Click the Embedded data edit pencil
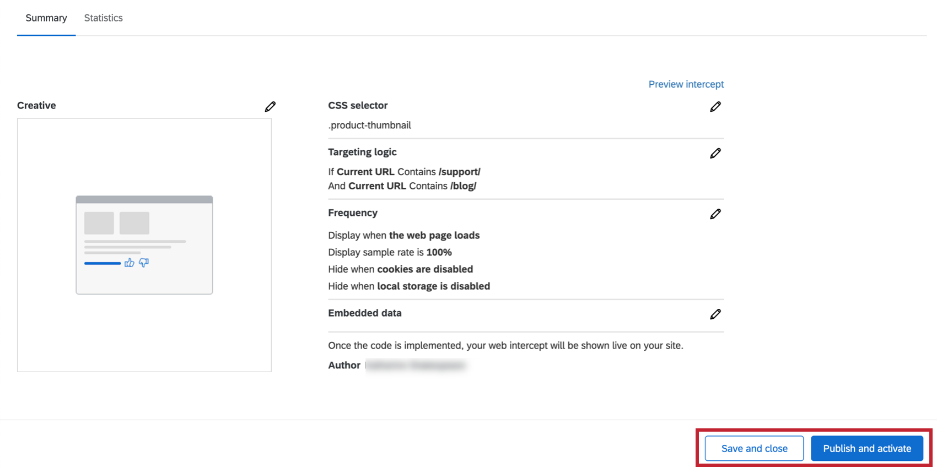This screenshot has width=937, height=468. point(715,314)
